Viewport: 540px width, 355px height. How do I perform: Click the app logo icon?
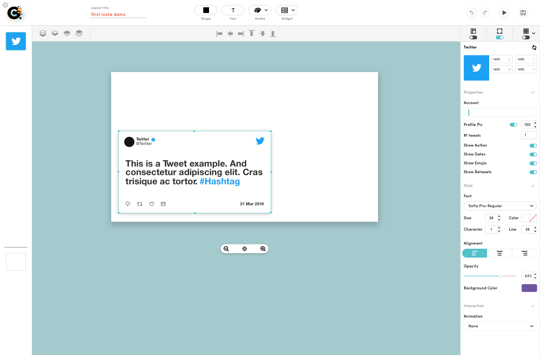pos(15,13)
